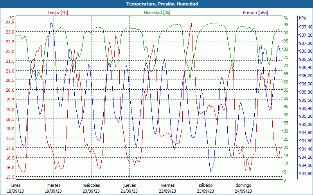
Task: Click the miércoles 20/09/23 date label
Action: click(x=91, y=188)
